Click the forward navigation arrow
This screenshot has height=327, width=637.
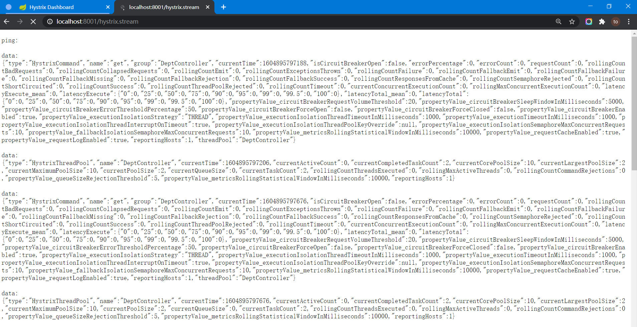point(20,22)
